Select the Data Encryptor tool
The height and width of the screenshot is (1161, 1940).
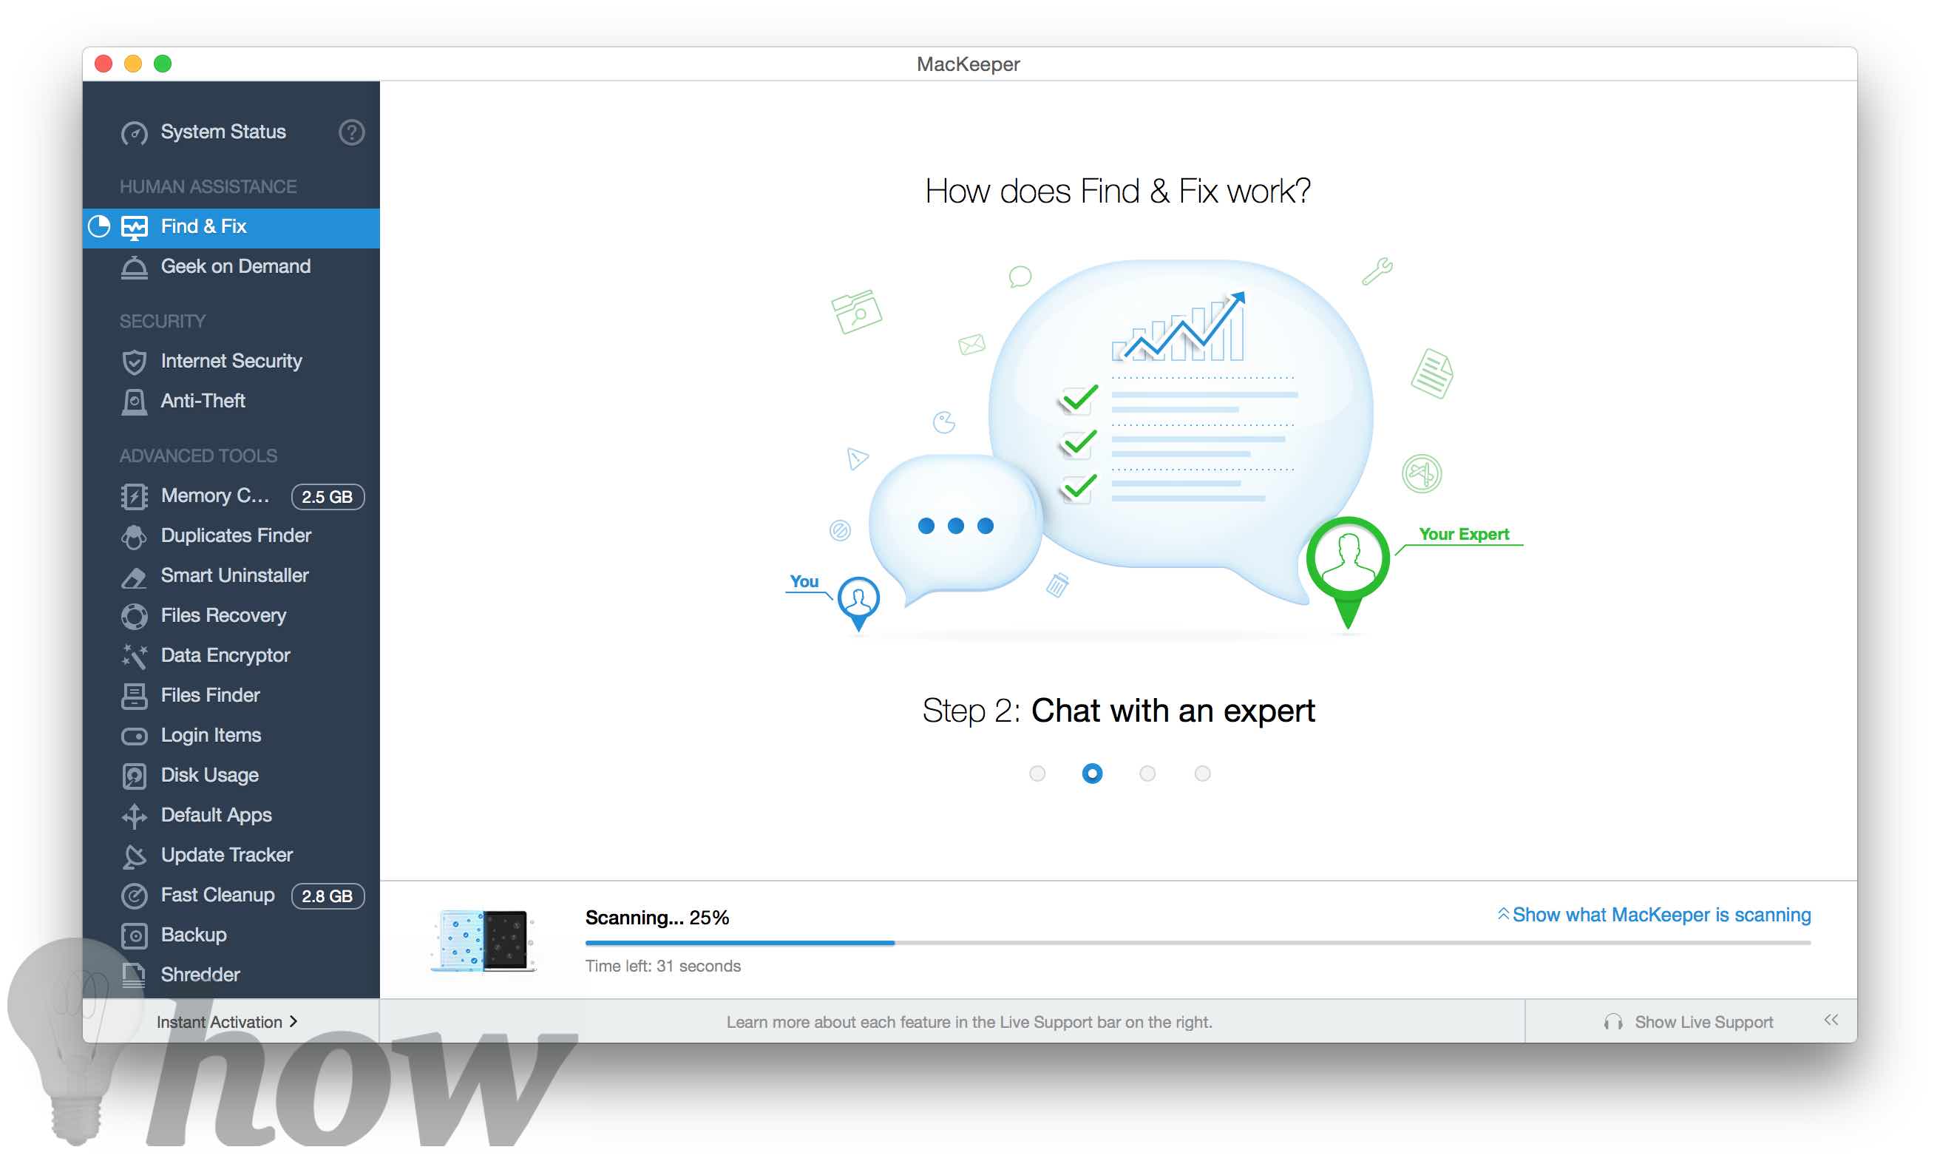click(x=224, y=654)
